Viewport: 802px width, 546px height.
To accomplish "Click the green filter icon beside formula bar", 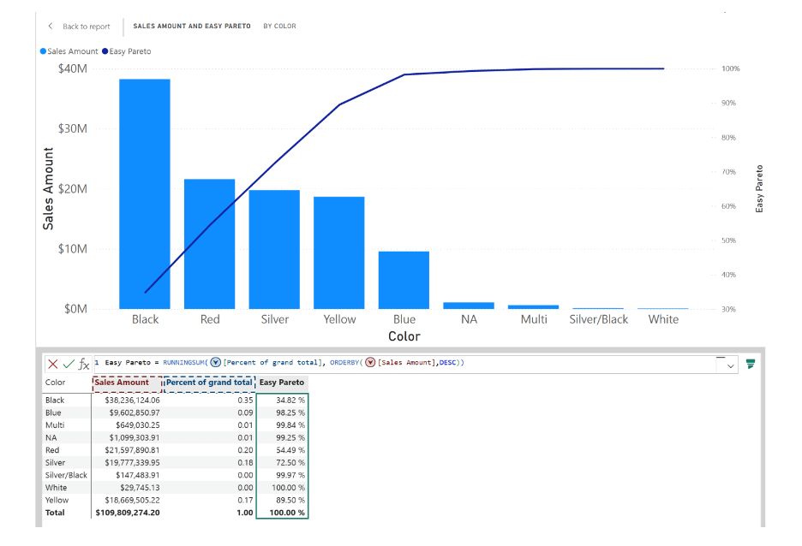I will [751, 364].
